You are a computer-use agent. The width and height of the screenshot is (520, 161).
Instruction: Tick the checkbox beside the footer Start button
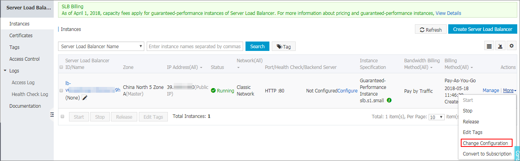[62, 116]
